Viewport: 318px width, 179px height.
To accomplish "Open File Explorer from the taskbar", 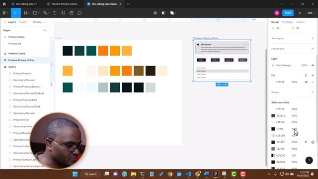I will point(134,174).
